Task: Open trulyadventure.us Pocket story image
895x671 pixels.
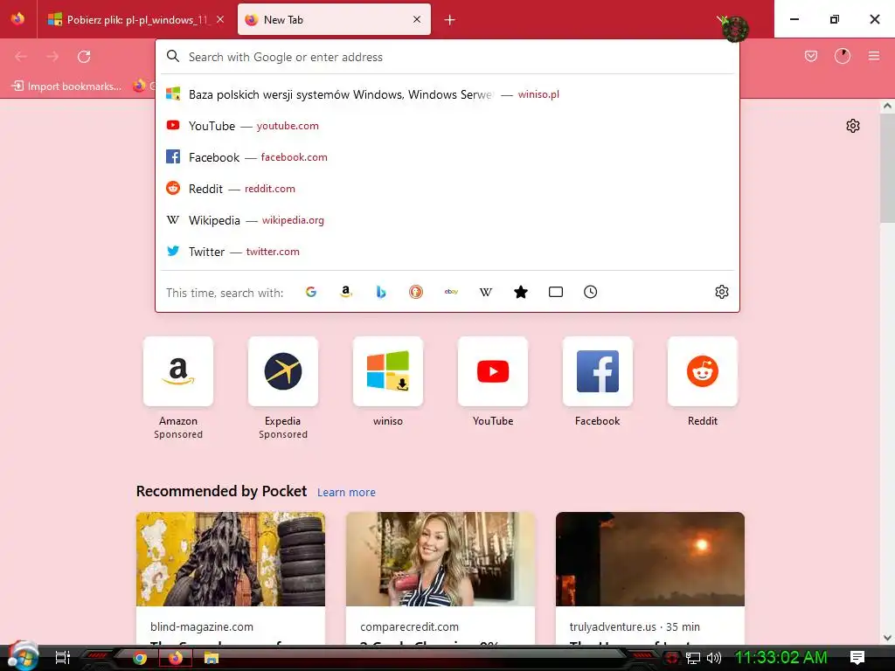Action: click(650, 559)
